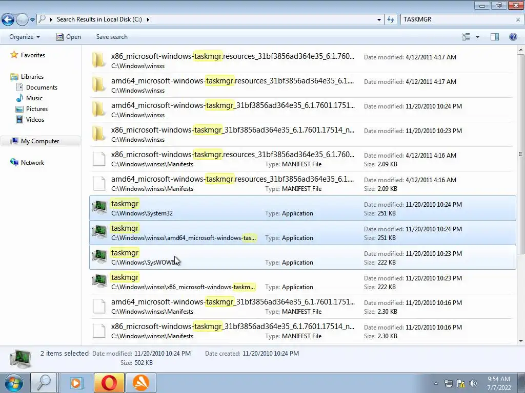Open Documents library in sidebar
Screen dimensions: 525x393
point(42,87)
